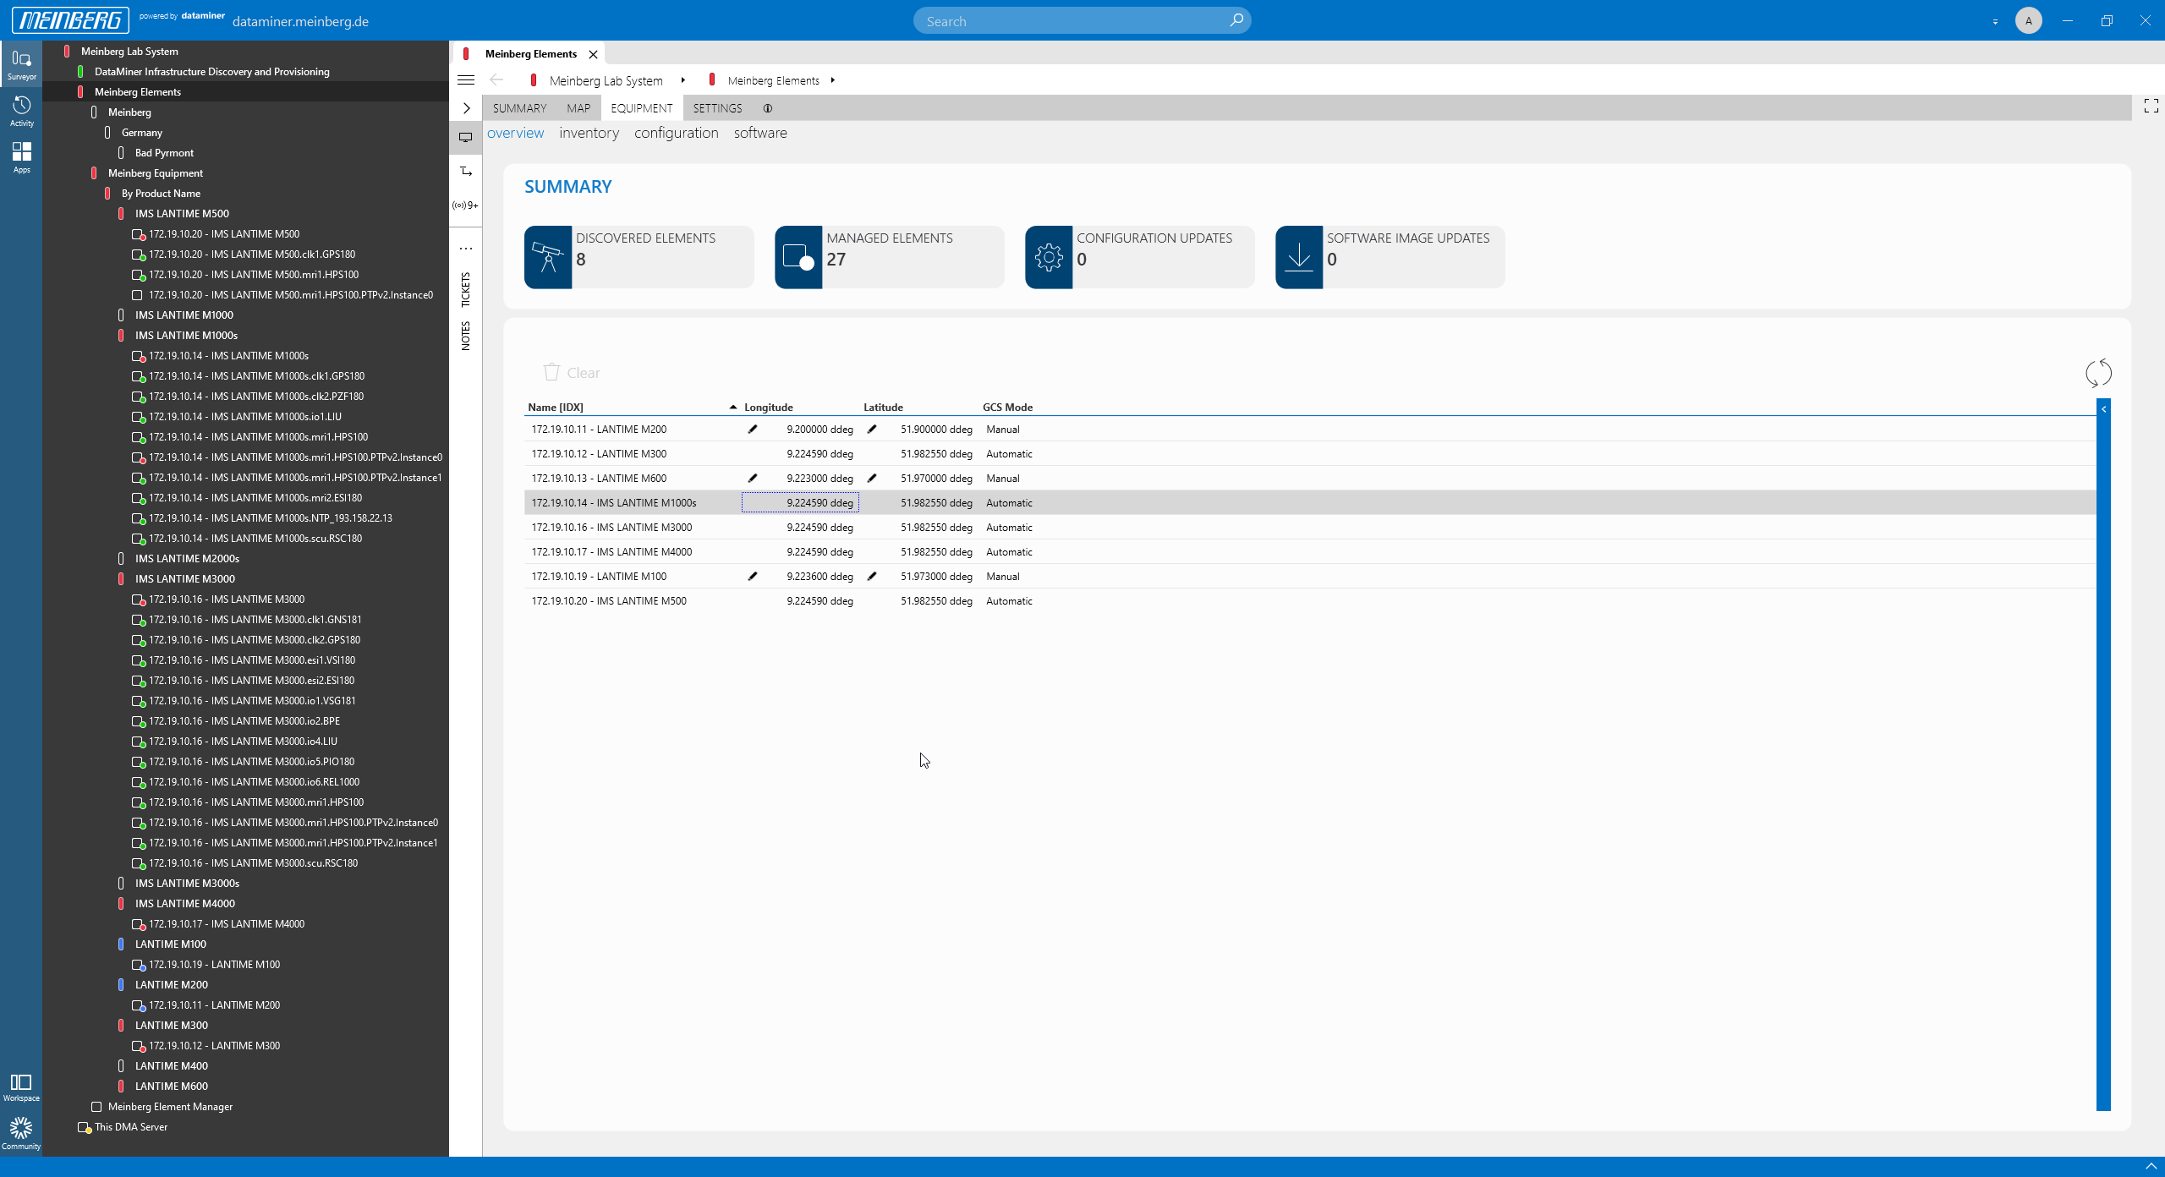Select the By Product Name tree node
2165x1177 pixels.
161,194
